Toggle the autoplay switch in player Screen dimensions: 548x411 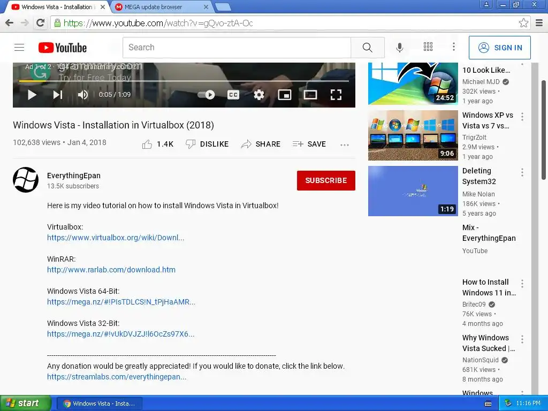pyautogui.click(x=206, y=95)
